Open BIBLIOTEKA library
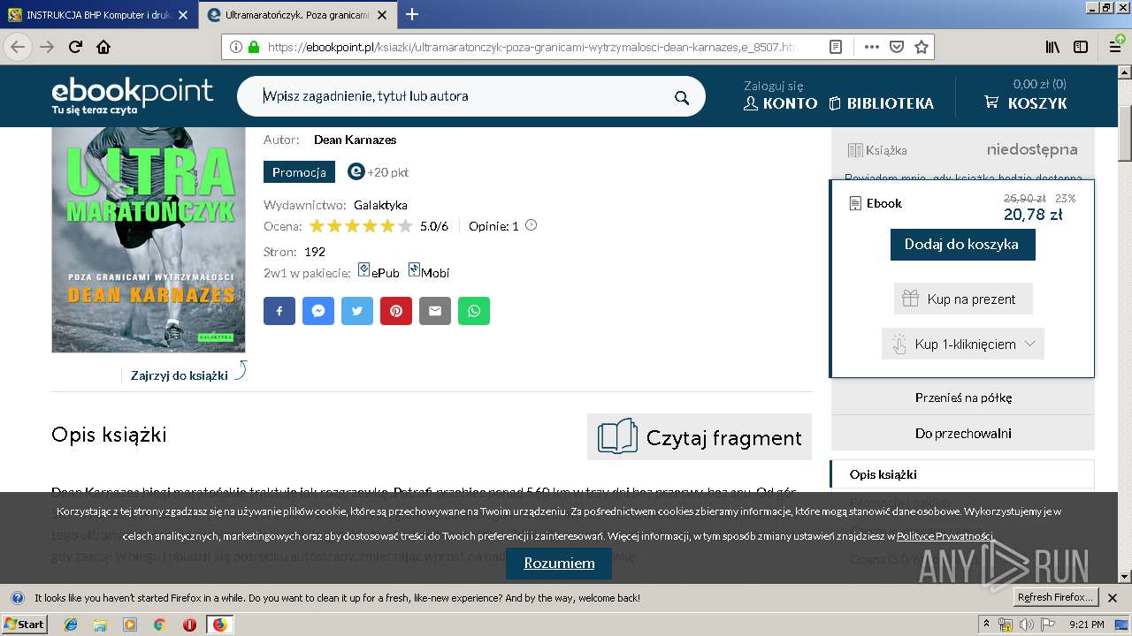The image size is (1132, 636). 882,103
